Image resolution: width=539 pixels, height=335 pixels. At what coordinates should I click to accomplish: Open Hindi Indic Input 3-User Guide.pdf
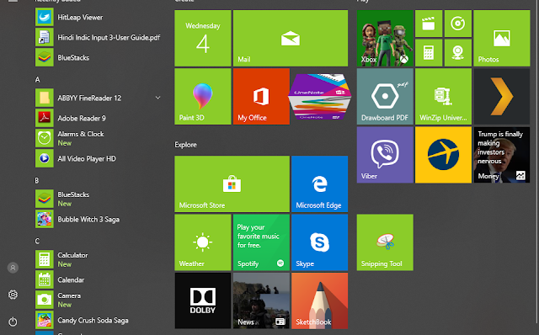pos(98,37)
